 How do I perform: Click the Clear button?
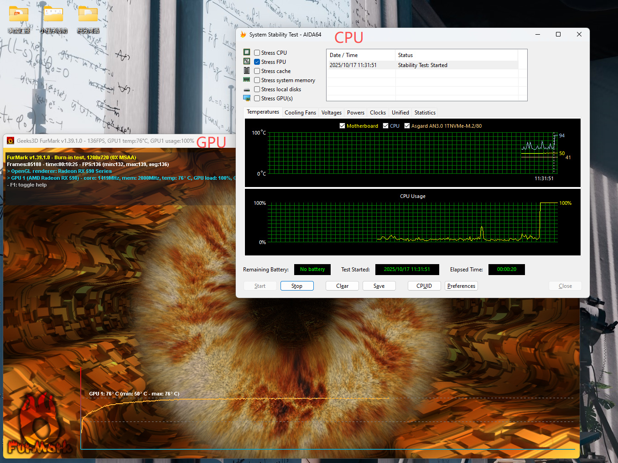pyautogui.click(x=342, y=286)
